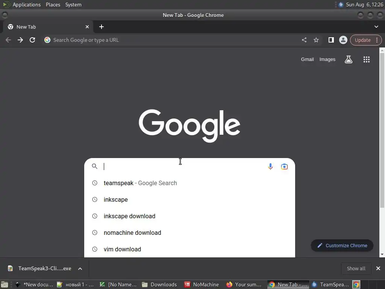Image resolution: width=385 pixels, height=289 pixels.
Task: Expand the tab search dropdown
Action: [376, 27]
